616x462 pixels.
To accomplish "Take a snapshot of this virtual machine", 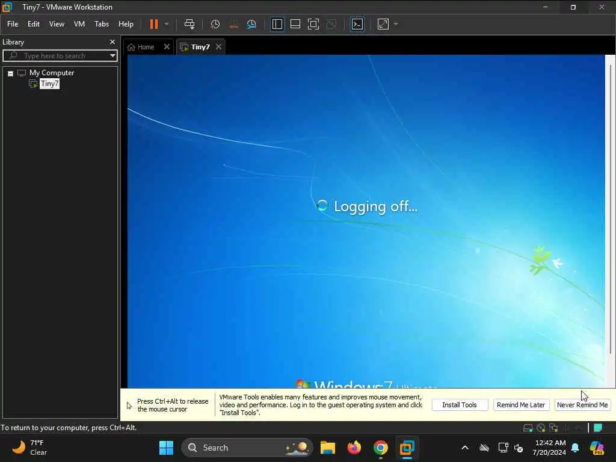I will coord(215,24).
